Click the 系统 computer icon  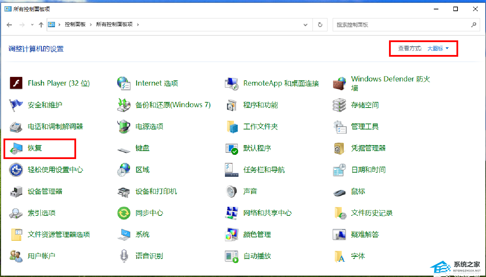pos(123,235)
